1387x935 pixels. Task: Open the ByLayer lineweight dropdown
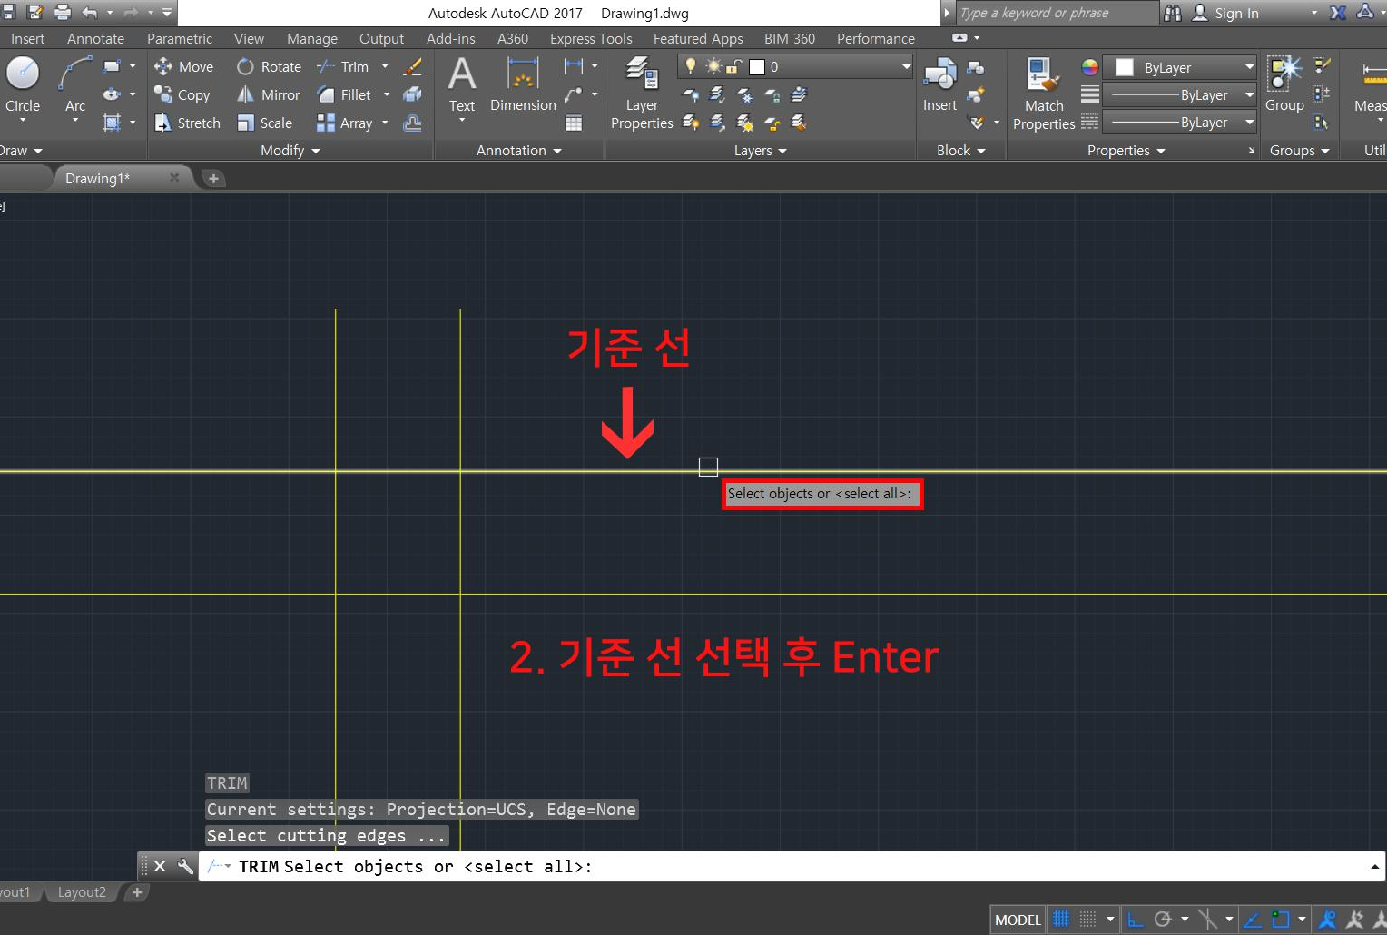(x=1179, y=94)
